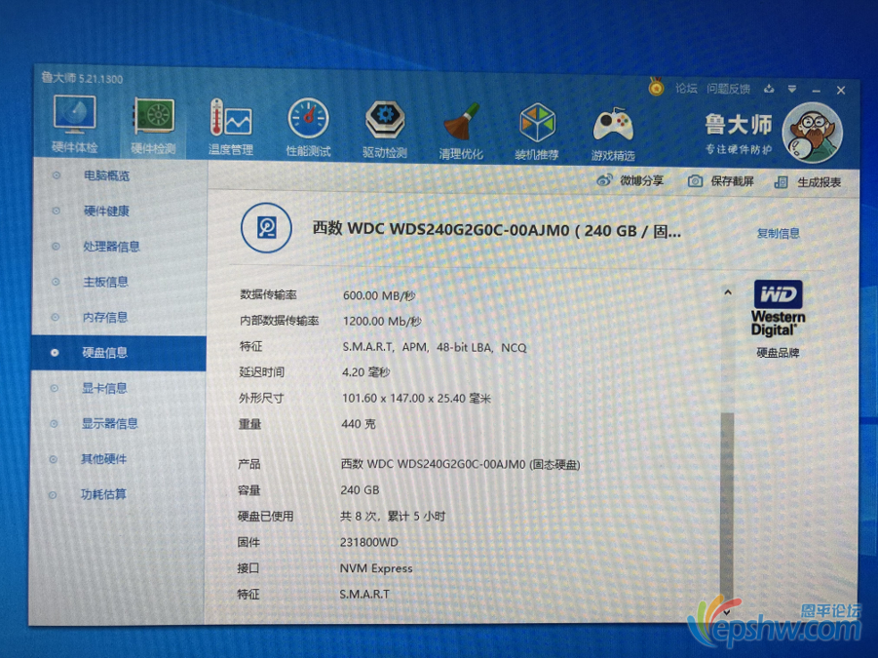Select the 硬件检测 hardware detection icon
The image size is (878, 658).
click(153, 126)
